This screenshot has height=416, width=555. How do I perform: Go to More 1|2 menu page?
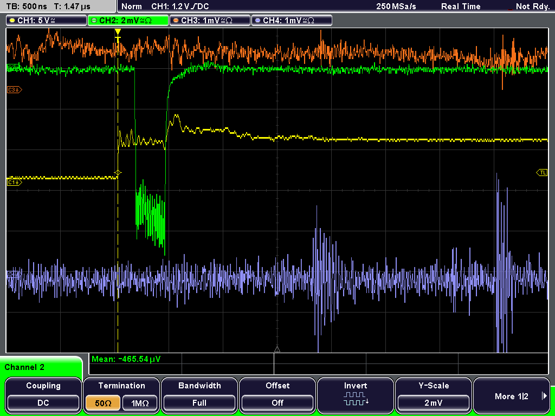click(x=512, y=395)
